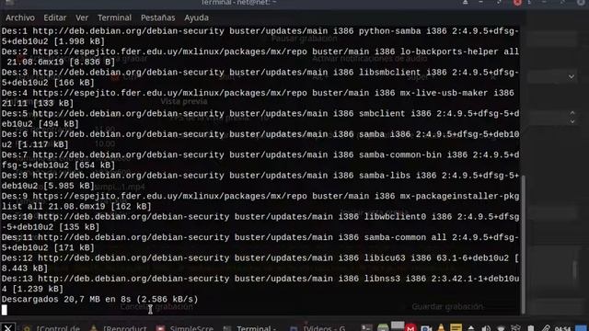This screenshot has width=589, height=331.
Task: Expand the dropdown chevron in the recorder window
Action: [572, 76]
